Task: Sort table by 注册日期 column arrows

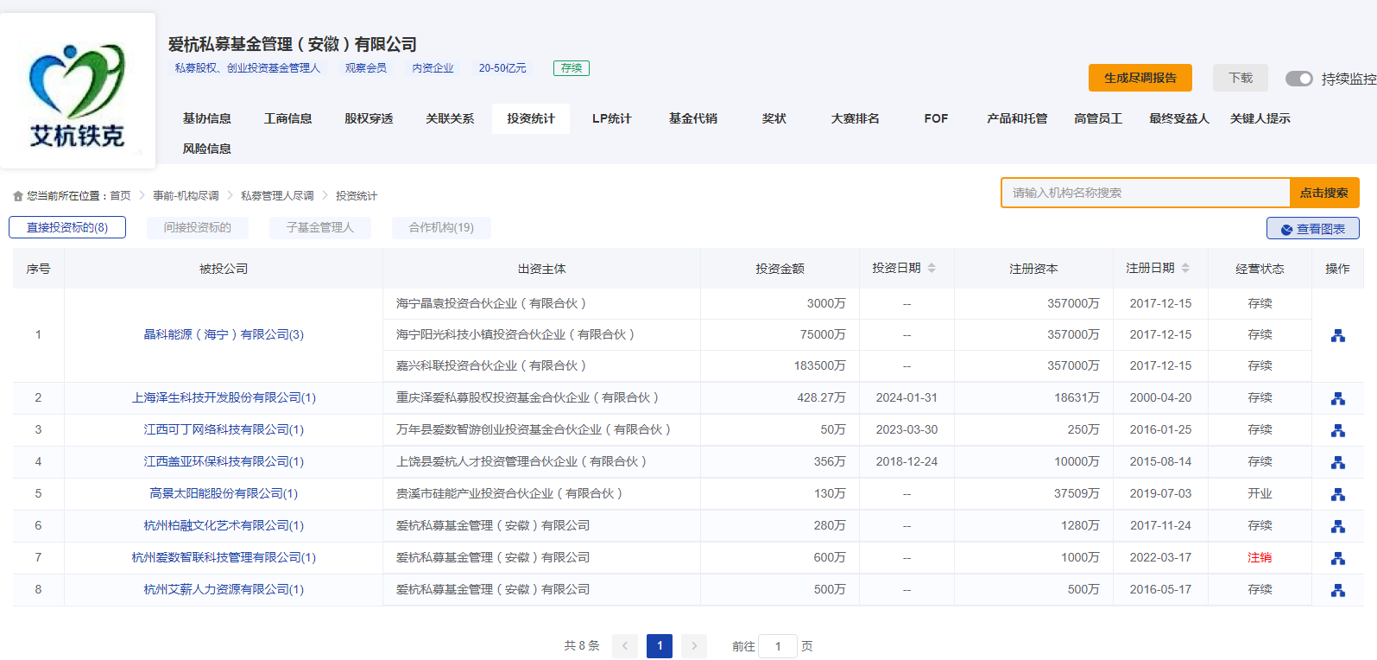Action: point(1185,269)
